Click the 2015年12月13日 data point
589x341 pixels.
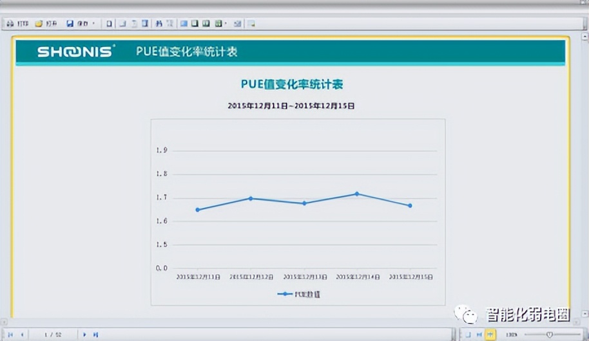click(304, 203)
